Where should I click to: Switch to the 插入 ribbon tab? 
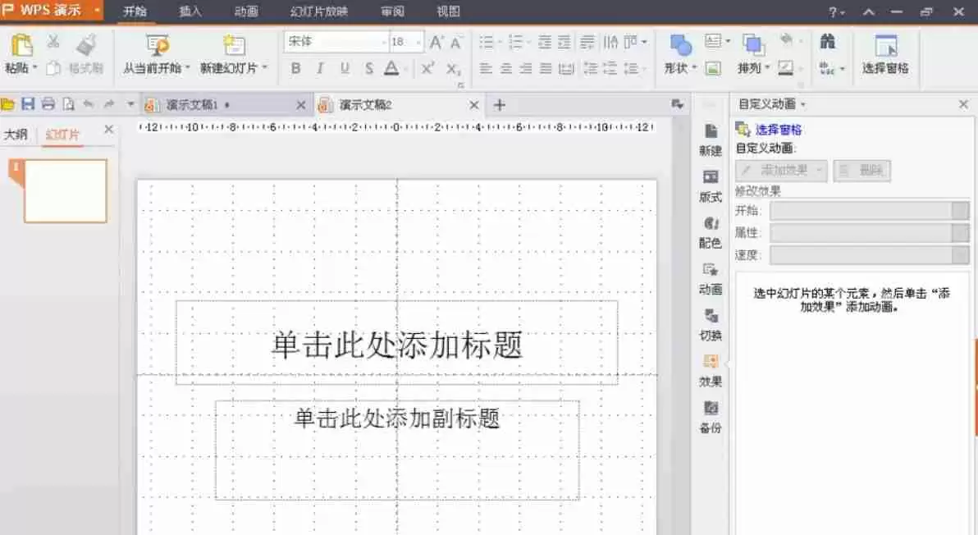coord(190,11)
